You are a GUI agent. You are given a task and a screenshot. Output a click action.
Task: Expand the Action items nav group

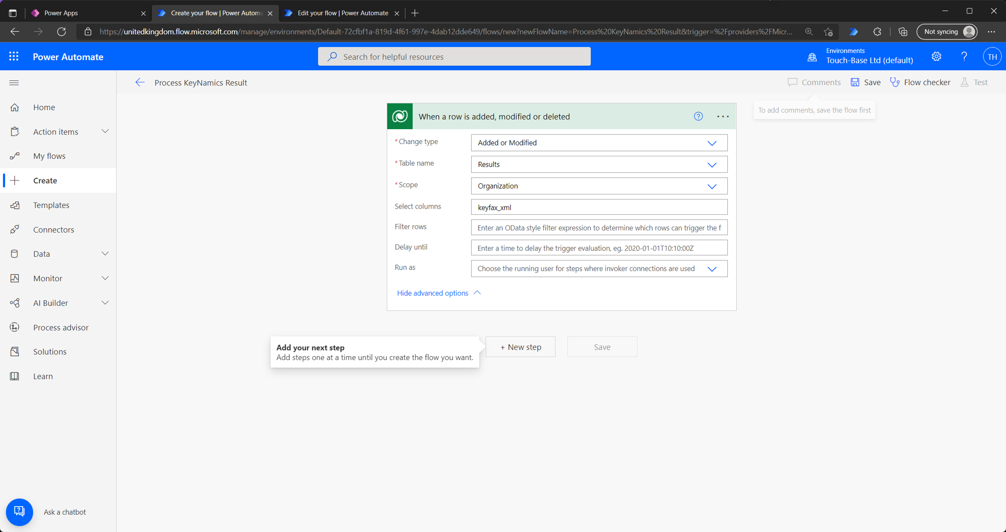tap(105, 131)
